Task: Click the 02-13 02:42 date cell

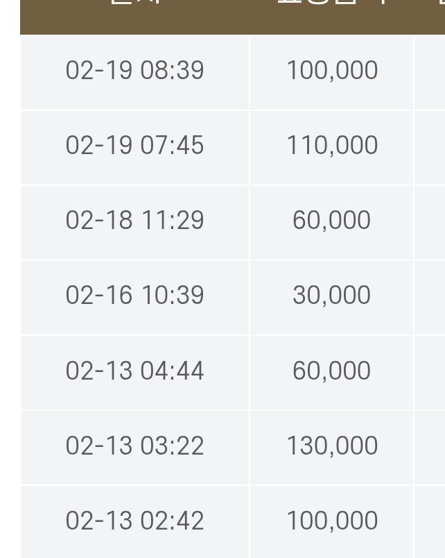Action: tap(134, 521)
